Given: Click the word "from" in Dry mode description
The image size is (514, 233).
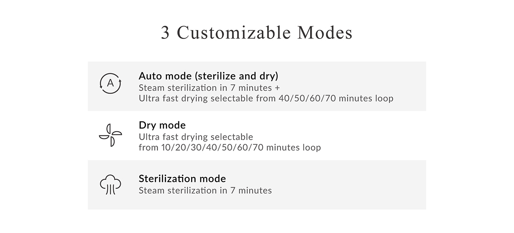Looking at the screenshot, I should coord(148,148).
